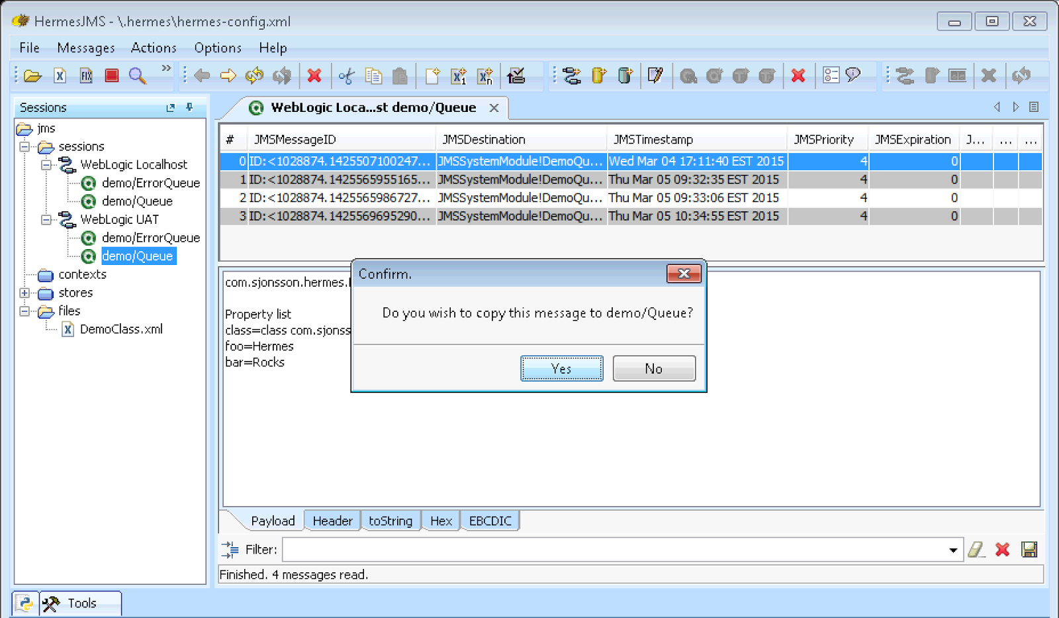The width and height of the screenshot is (1059, 618).
Task: Switch to the Hex tab
Action: click(x=441, y=521)
